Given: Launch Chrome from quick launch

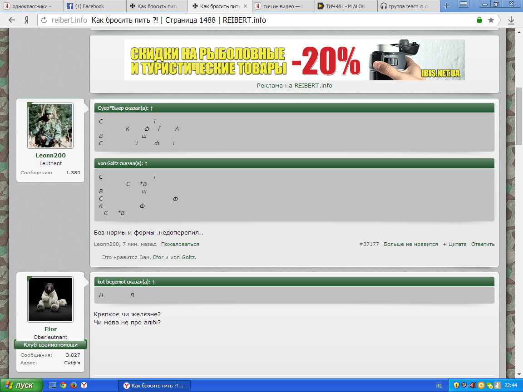Looking at the screenshot, I should pyautogui.click(x=63, y=385).
